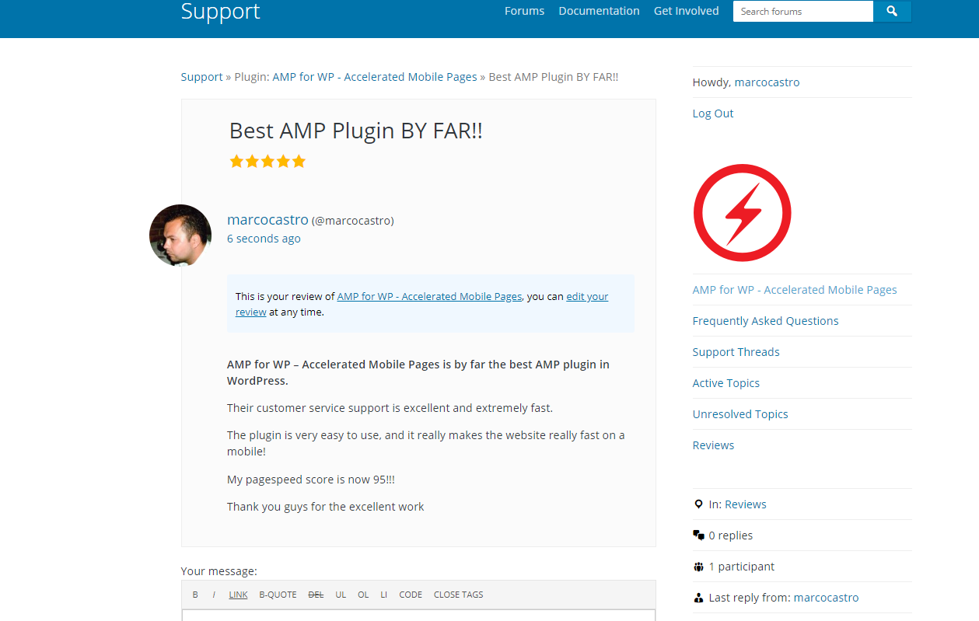Click marcocastro's avatar photo
The height and width of the screenshot is (621, 979).
(180, 235)
